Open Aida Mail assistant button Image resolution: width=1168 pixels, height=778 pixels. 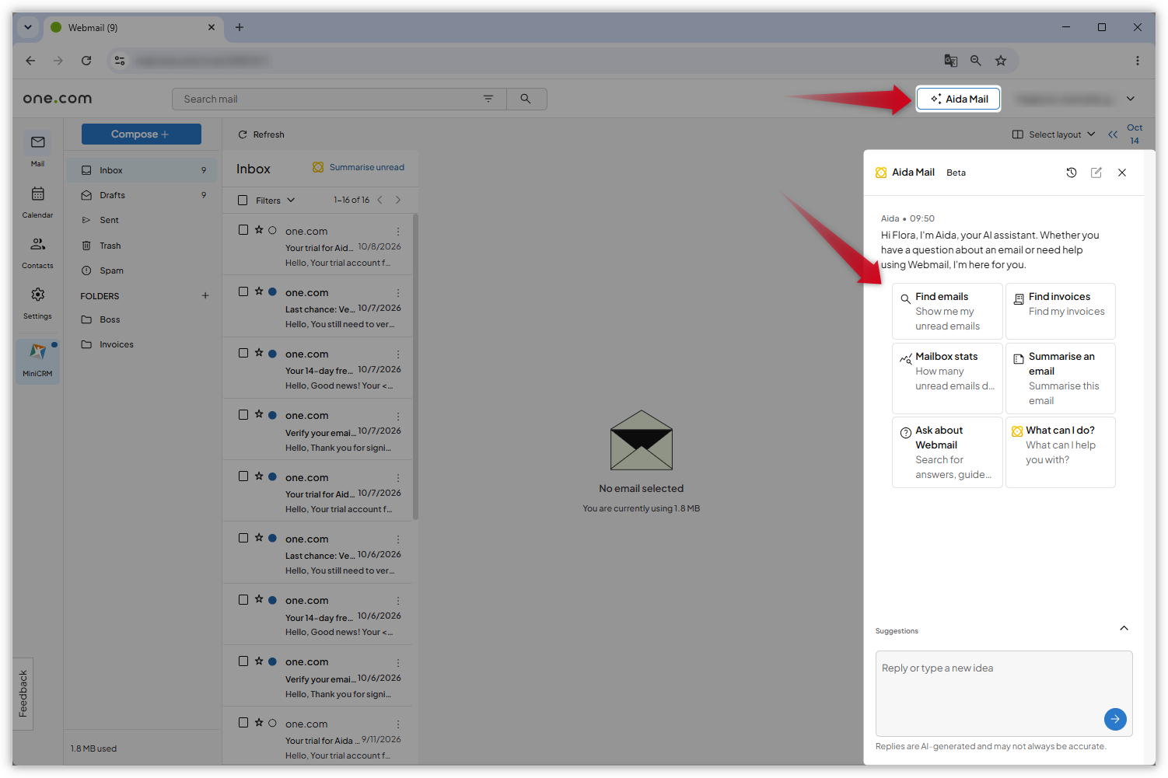point(958,99)
